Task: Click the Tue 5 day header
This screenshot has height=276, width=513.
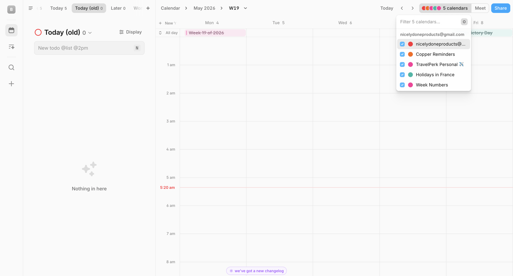Action: [x=279, y=23]
